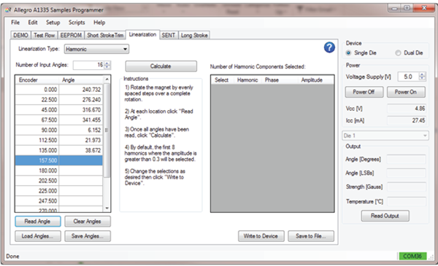Open the Die 1 dropdown
Viewport: 438px width, 266px height.
point(385,136)
